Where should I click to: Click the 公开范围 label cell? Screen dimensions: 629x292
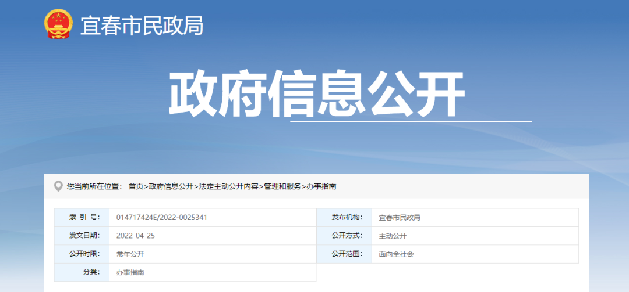pyautogui.click(x=344, y=254)
